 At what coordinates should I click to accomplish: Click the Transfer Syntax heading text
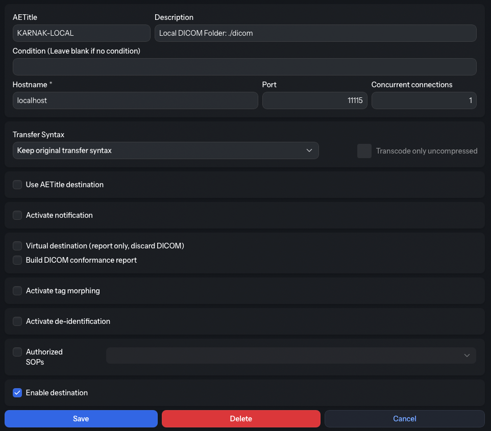point(38,135)
